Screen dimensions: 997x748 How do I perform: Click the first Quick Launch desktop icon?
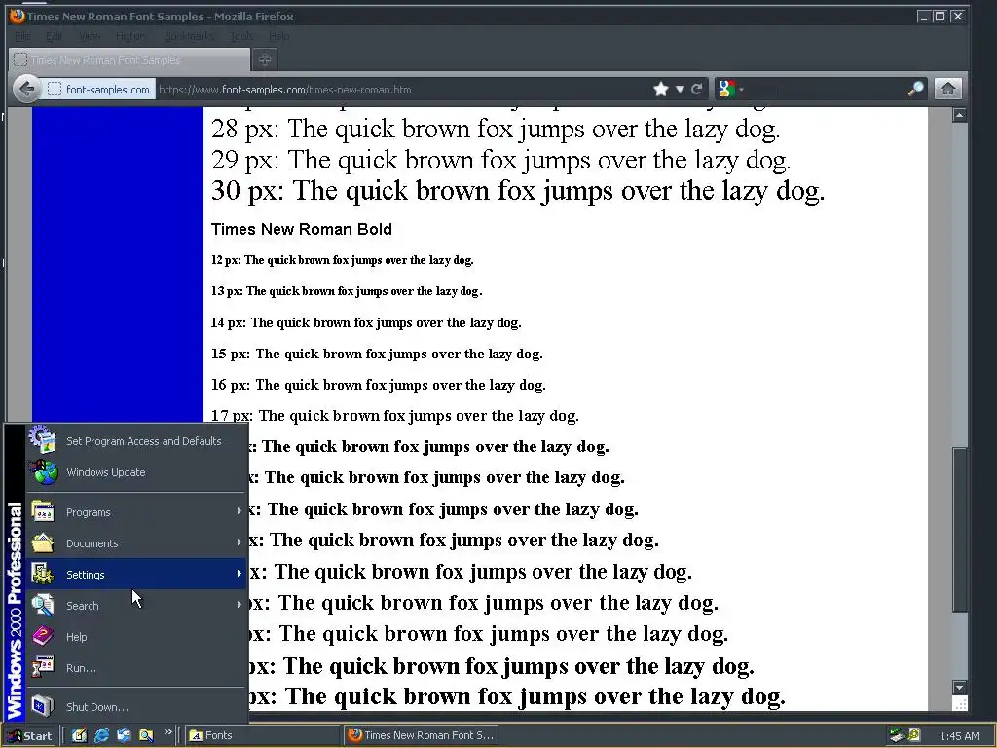click(x=79, y=735)
